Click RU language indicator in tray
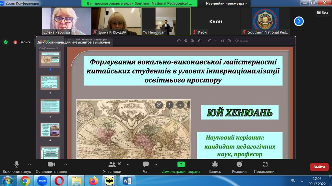The image size is (332, 186). (x=293, y=181)
